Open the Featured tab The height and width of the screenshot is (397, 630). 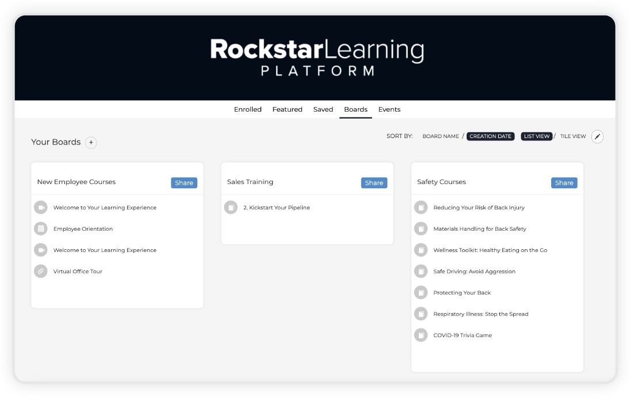pos(287,109)
